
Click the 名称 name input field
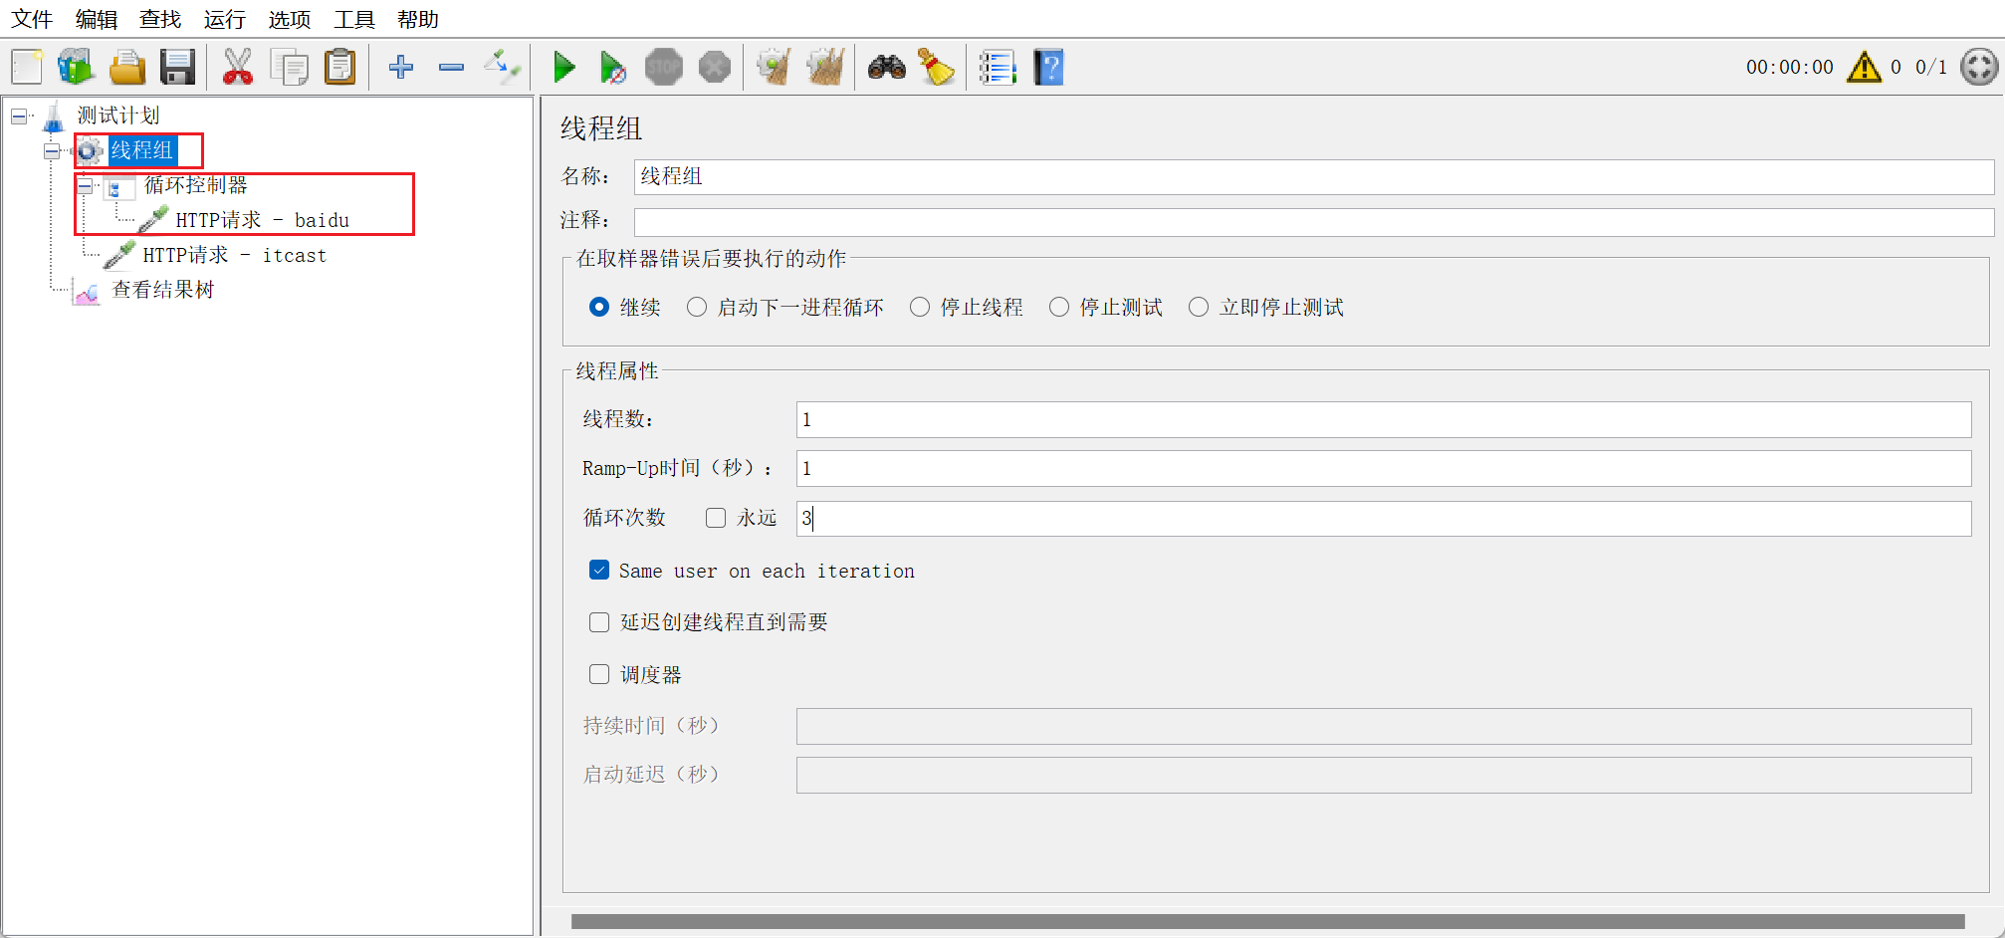pos(1314,176)
